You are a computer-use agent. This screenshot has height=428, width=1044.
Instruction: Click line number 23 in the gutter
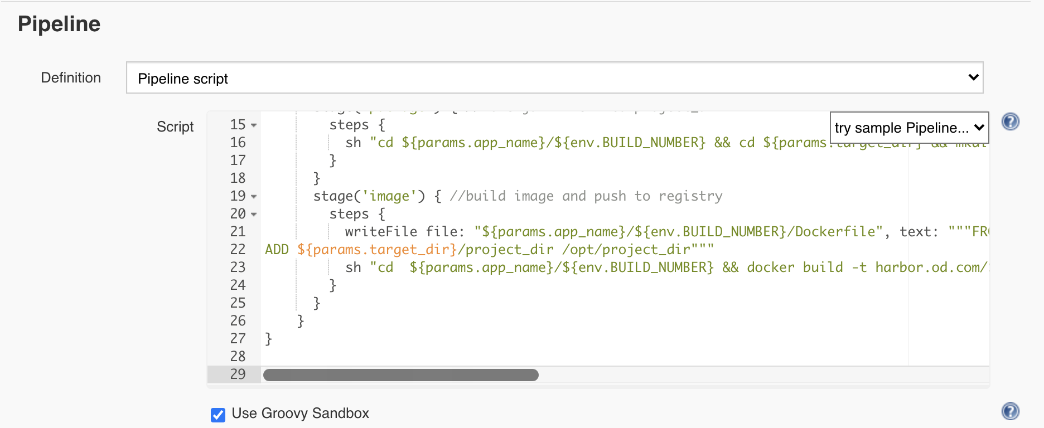click(238, 267)
